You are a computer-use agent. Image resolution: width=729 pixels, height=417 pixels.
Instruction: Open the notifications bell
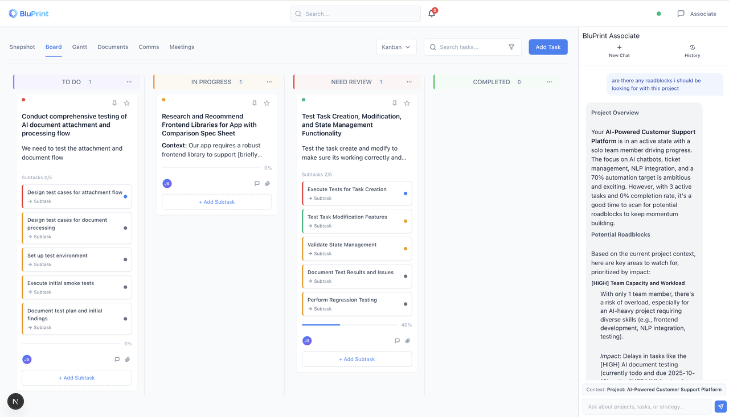(431, 13)
